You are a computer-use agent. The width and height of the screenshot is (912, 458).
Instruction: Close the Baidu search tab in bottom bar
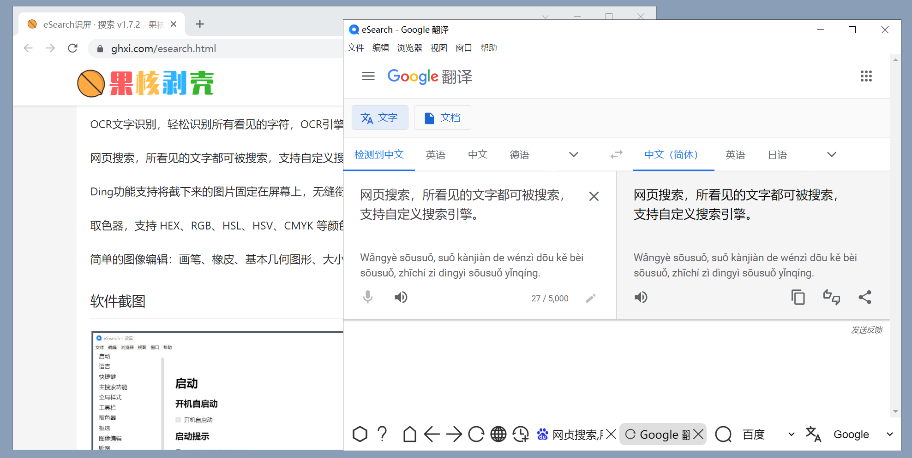pos(611,434)
